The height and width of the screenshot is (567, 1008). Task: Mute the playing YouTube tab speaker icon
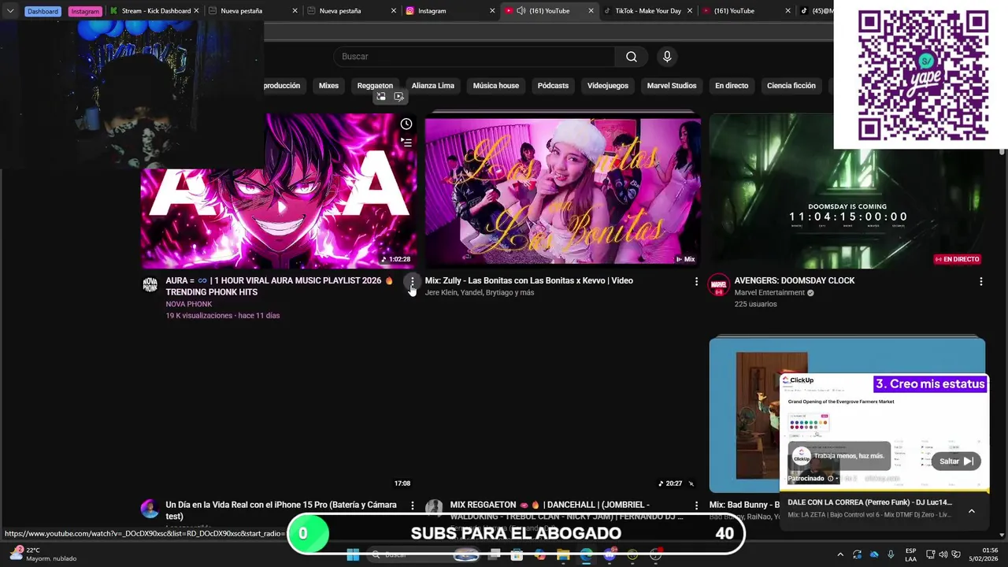(521, 11)
